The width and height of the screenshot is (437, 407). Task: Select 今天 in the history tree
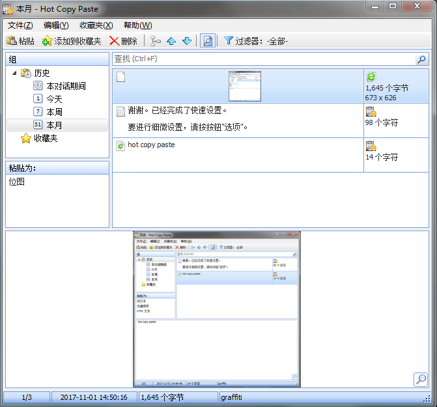[54, 99]
